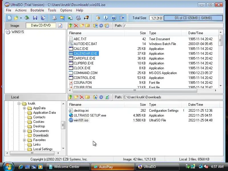Viewport: 228px width, 171px height.
Task: Click the Add to image icon in Local toolbar
Action: 95,97
